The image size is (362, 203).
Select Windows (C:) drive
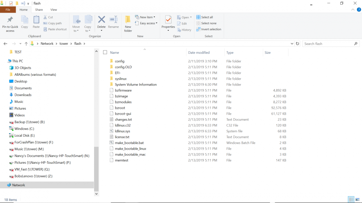tap(24, 129)
